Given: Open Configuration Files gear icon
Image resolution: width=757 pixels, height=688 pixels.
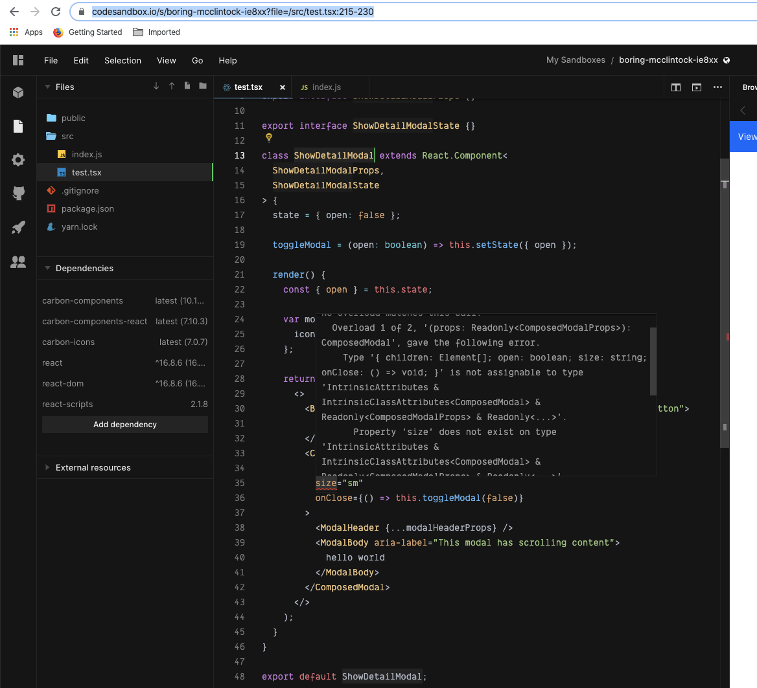Looking at the screenshot, I should [x=18, y=160].
